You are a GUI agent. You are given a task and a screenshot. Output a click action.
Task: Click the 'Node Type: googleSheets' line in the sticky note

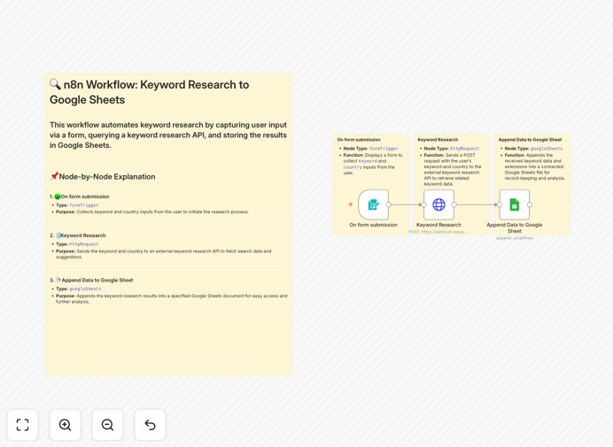[x=533, y=149]
